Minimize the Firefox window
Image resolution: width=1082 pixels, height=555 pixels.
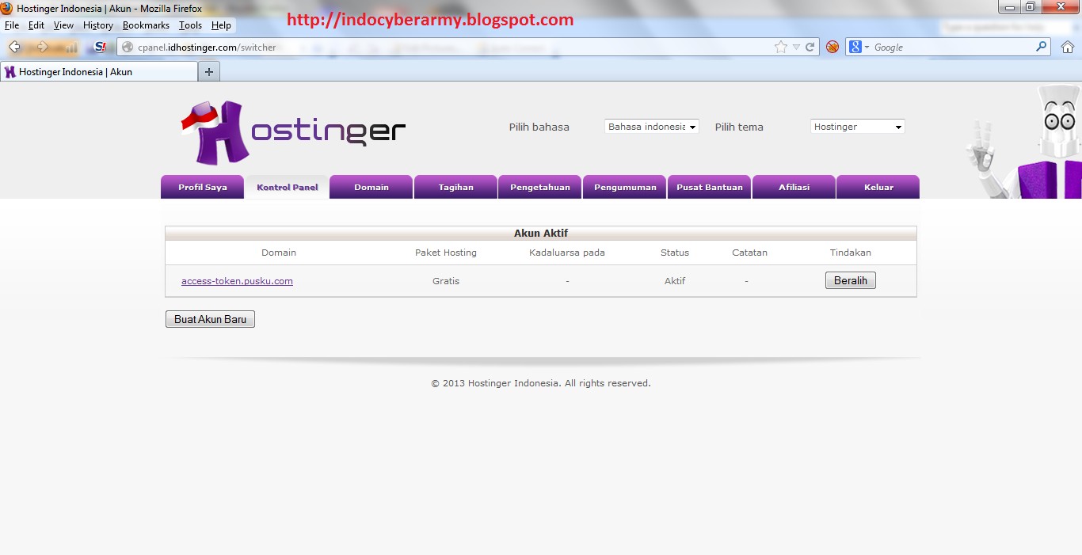1008,7
